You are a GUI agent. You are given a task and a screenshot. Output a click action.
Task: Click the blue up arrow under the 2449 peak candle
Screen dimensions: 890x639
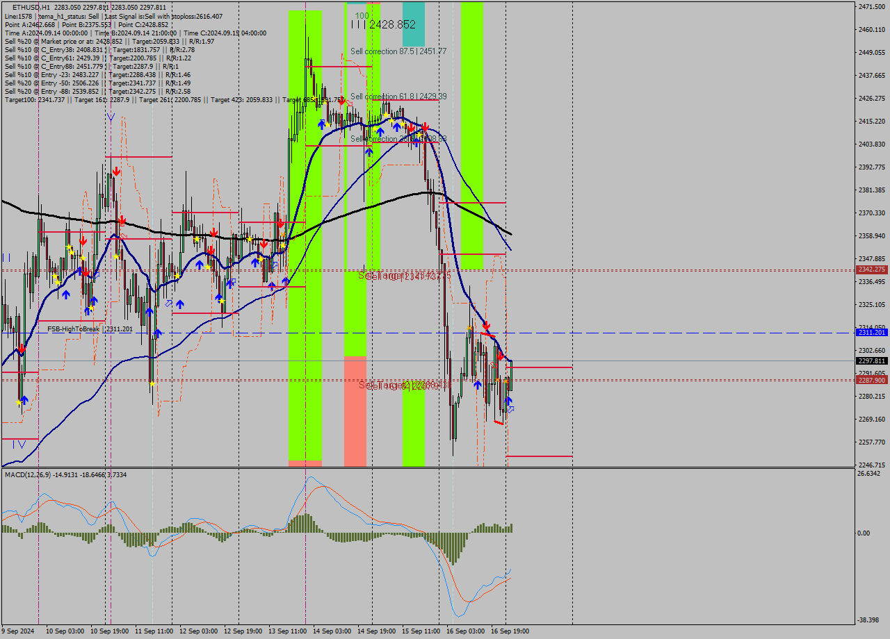(321, 124)
